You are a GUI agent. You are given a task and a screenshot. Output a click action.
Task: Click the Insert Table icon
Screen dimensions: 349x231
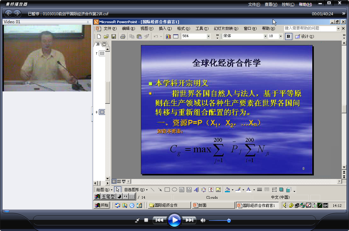pyautogui.click(x=176, y=36)
